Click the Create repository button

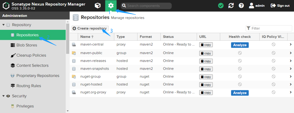90,28
